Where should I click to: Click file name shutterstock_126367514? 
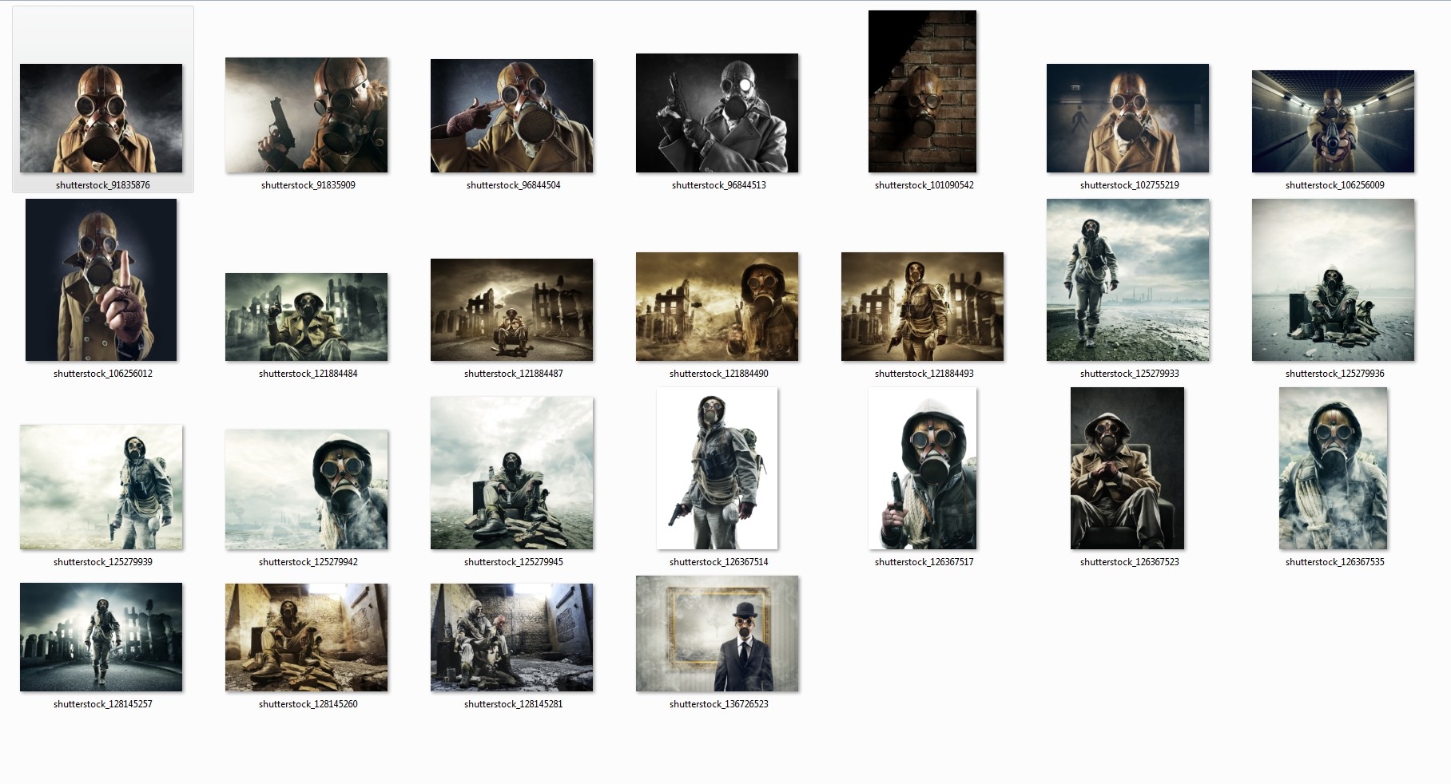[719, 562]
